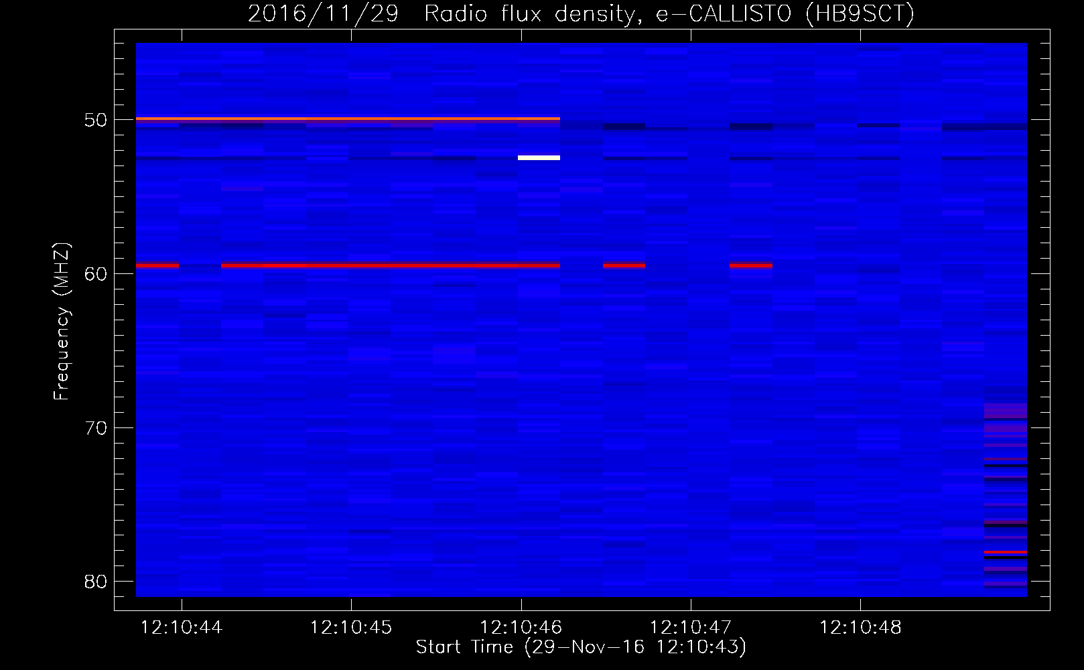This screenshot has width=1084, height=670.
Task: Click the 12:10:47 time tick label
Action: 691,628
